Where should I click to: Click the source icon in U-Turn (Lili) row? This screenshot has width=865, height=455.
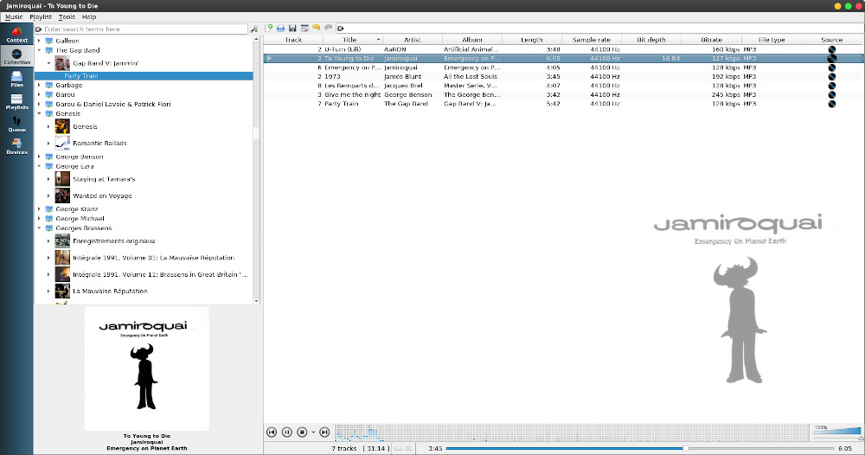point(832,49)
